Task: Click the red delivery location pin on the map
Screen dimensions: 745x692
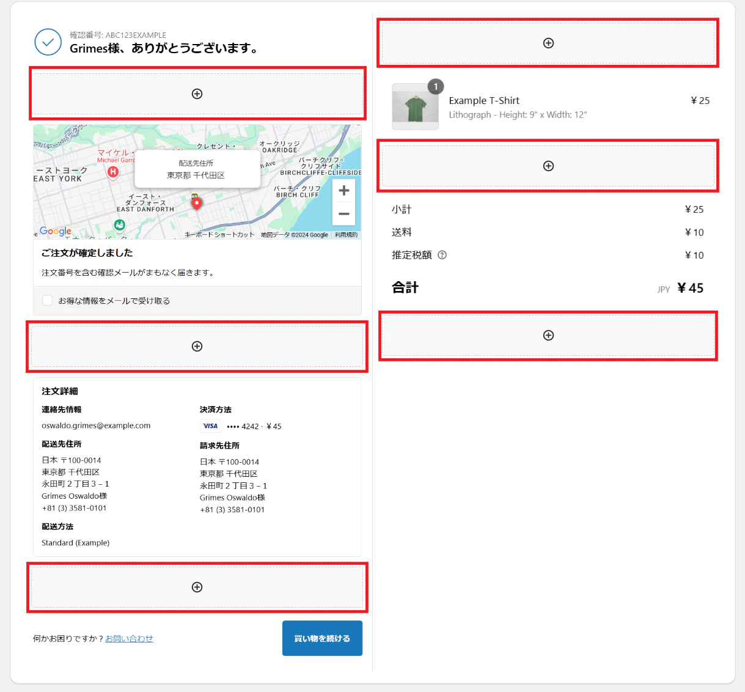Action: 196,203
